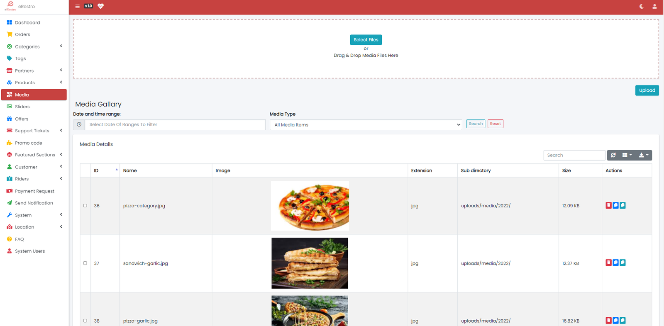This screenshot has height=326, width=664.
Task: Delete pizza-category.jpg with red trash icon
Action: coord(608,205)
